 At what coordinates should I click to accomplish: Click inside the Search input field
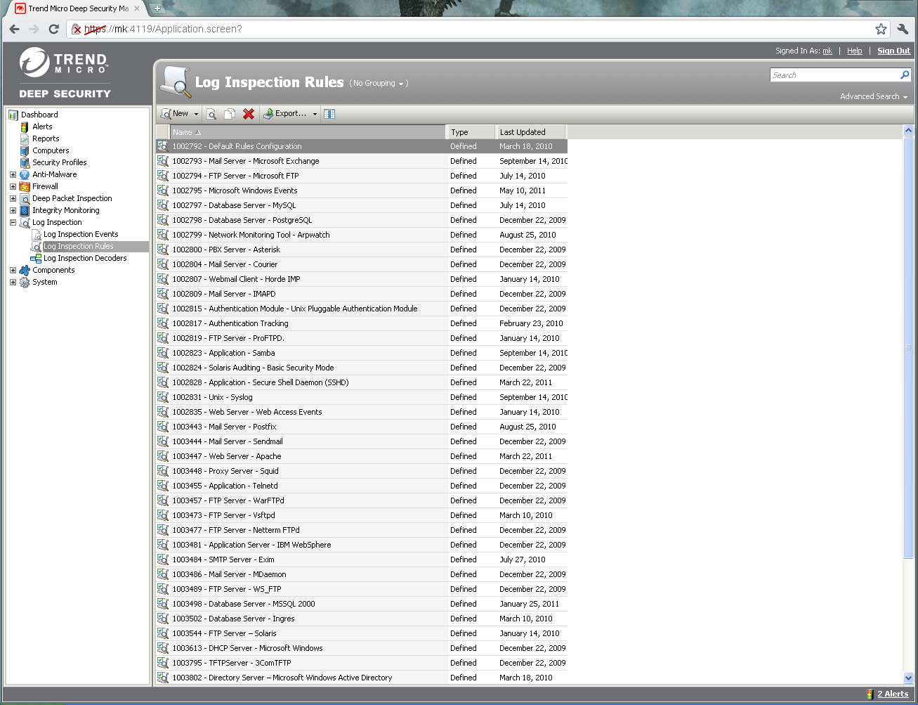[834, 75]
